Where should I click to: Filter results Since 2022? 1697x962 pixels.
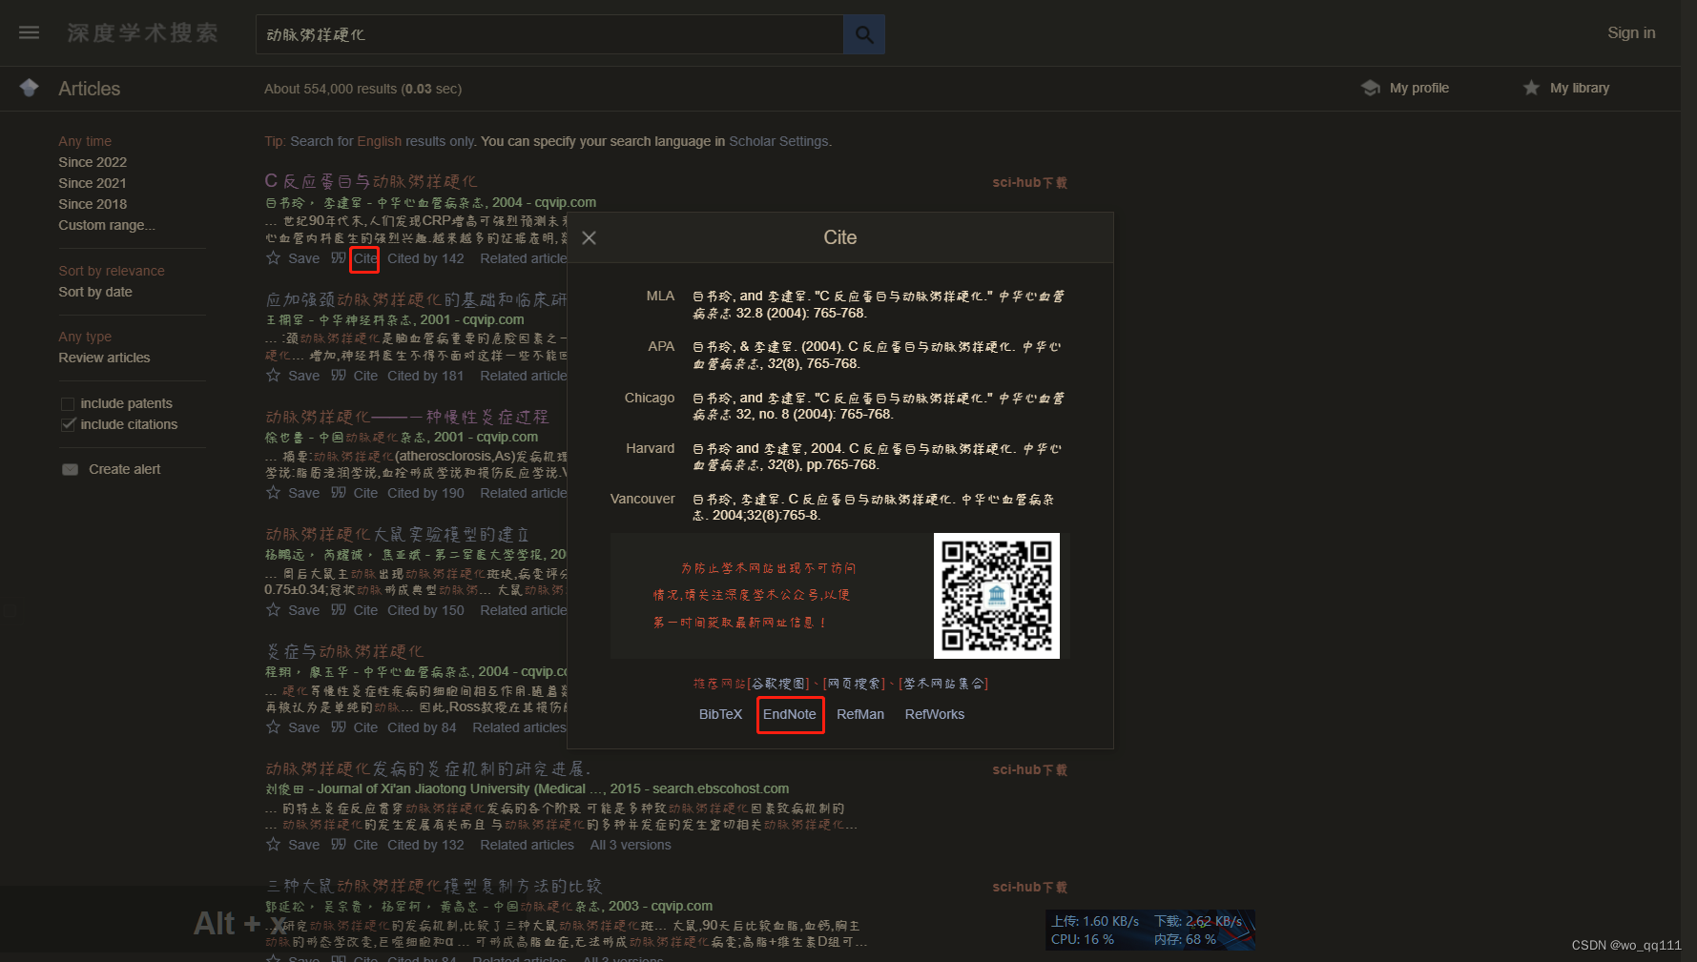(93, 162)
